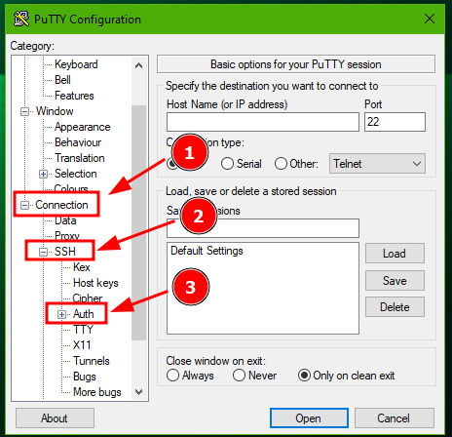Viewport: 452px width, 437px height.
Task: Open the Telnet protocol dropdown
Action: [x=377, y=164]
